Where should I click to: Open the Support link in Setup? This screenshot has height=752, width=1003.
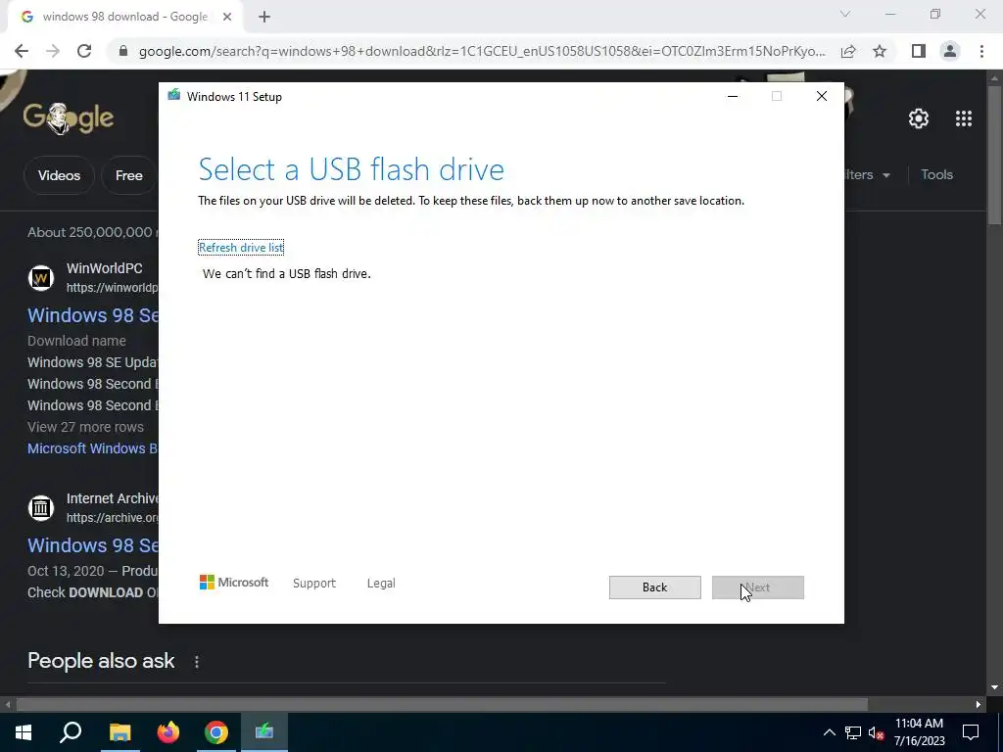(x=314, y=584)
